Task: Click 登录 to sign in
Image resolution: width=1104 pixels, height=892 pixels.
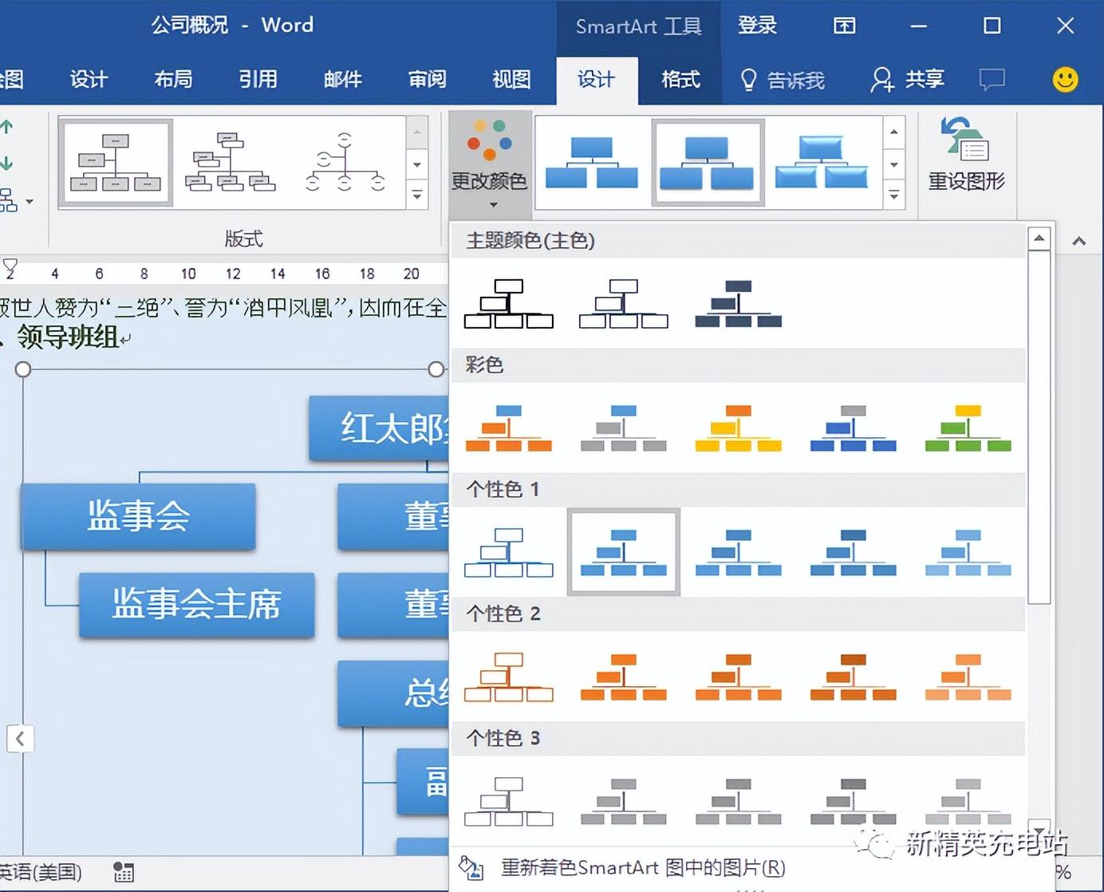Action: coord(756,25)
